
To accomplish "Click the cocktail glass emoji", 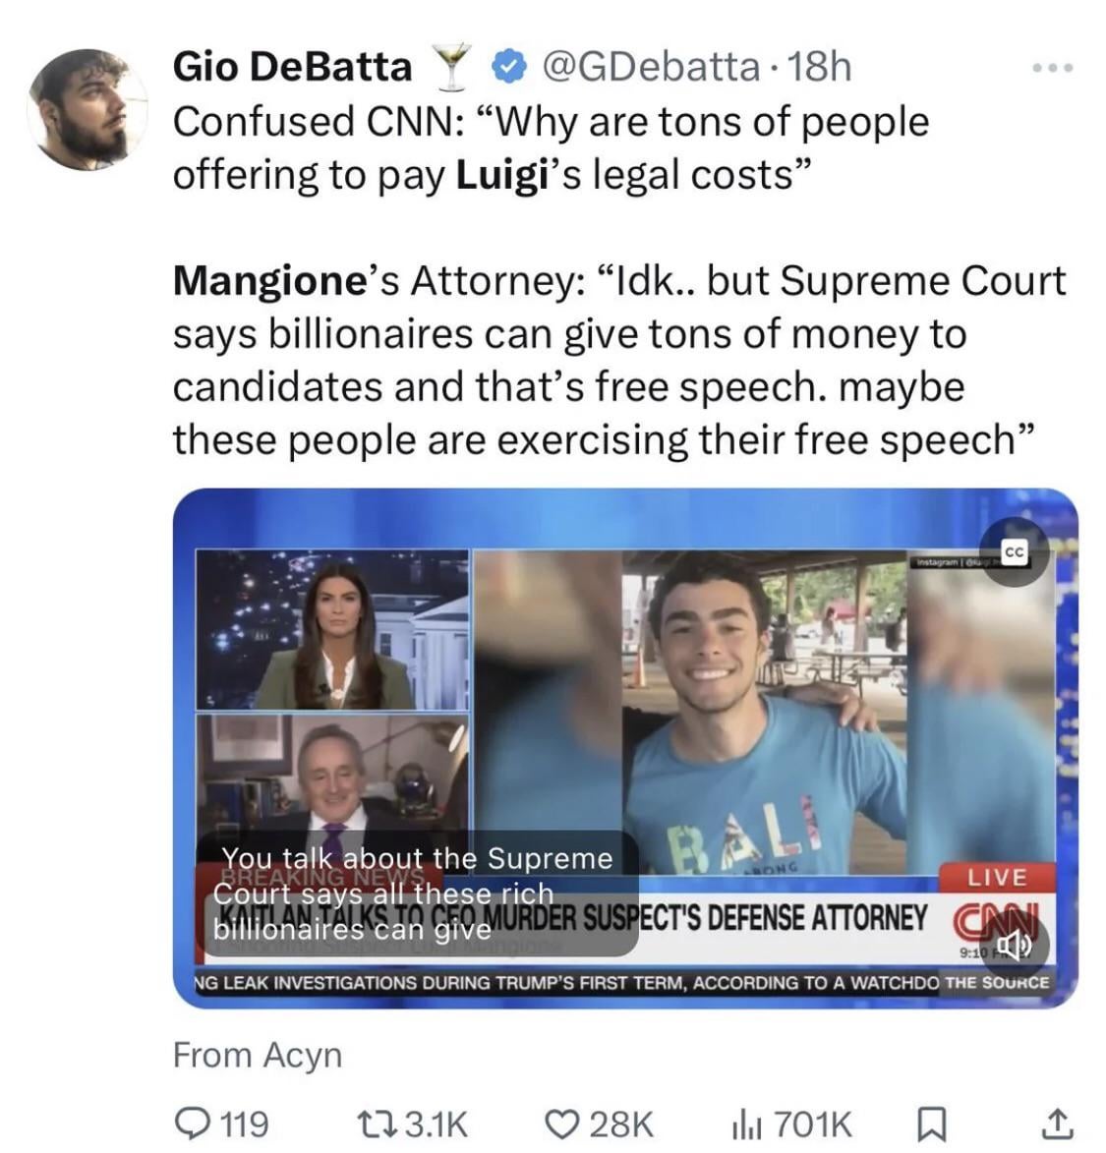I will coord(451,67).
